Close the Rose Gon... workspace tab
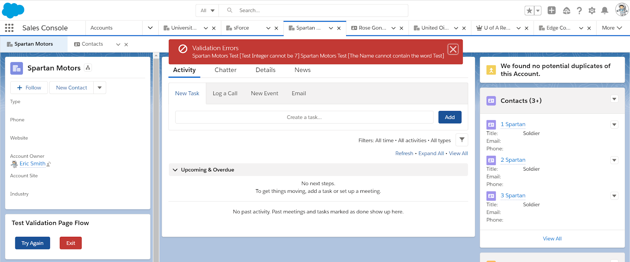The image size is (630, 262). point(402,28)
